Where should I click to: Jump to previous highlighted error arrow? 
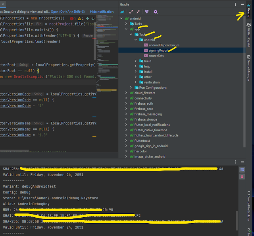coord(87,18)
